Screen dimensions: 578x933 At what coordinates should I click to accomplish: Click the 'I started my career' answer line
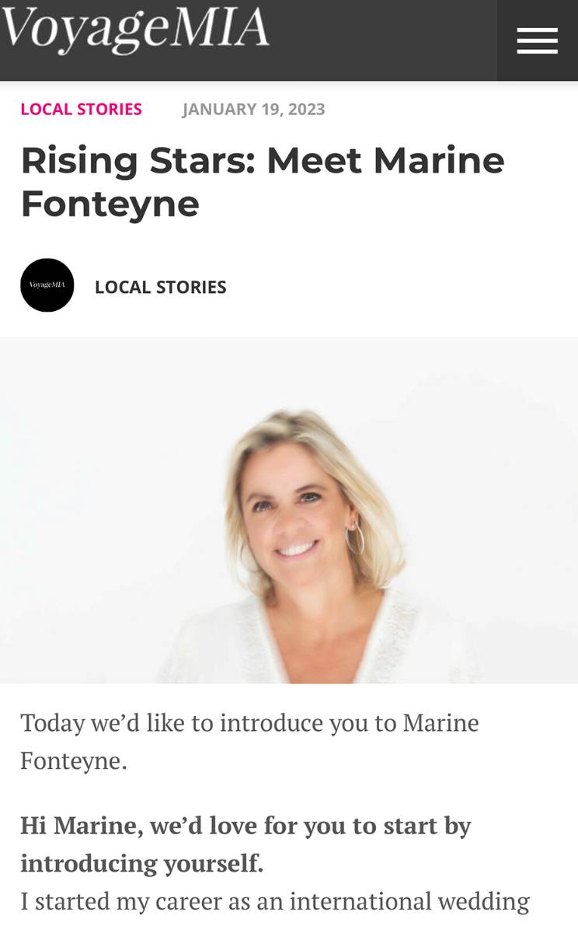coord(275,902)
